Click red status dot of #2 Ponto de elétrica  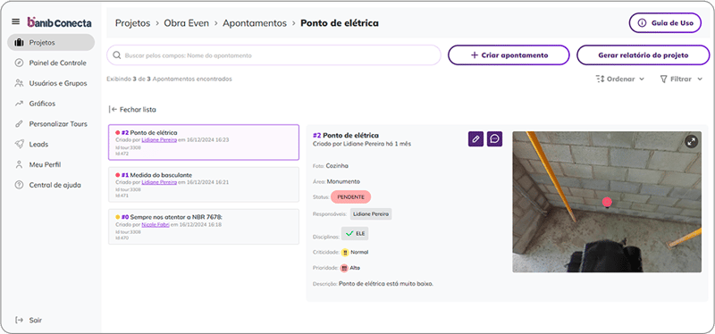click(118, 133)
